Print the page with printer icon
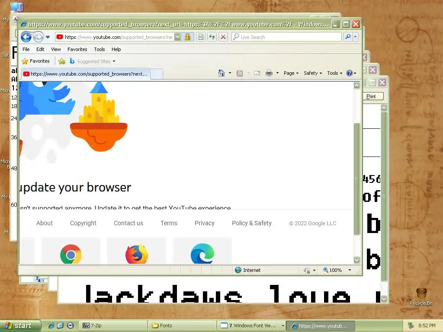The image size is (443, 332). click(269, 73)
